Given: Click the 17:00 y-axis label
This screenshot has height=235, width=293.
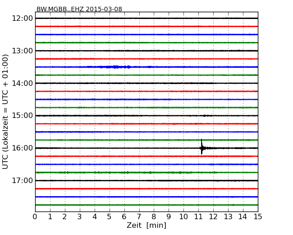Looking at the screenshot, I should coord(23,180).
